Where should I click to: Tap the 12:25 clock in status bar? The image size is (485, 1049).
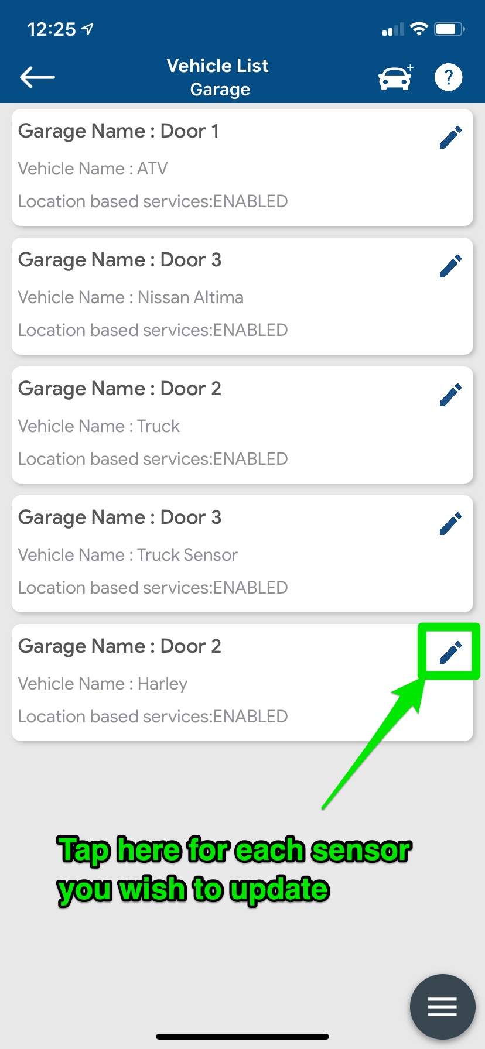pos(52,29)
